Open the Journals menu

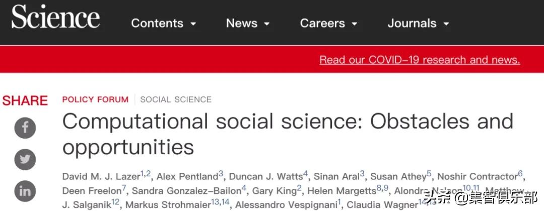coord(412,23)
